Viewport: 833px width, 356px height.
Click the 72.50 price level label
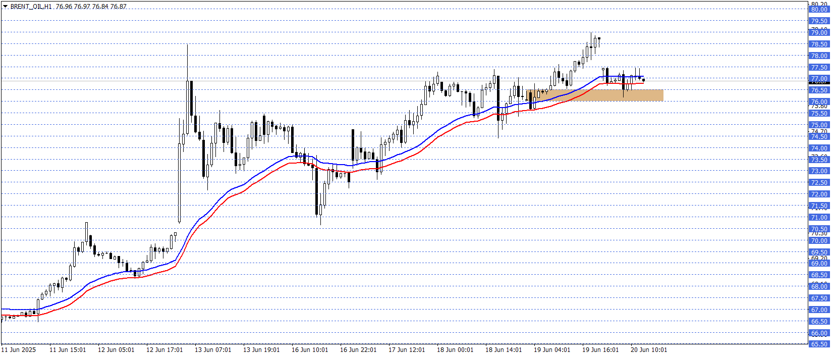point(819,183)
